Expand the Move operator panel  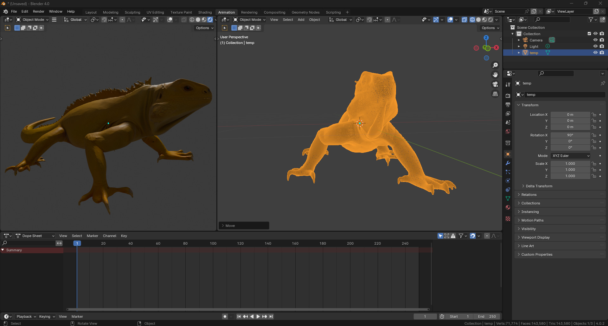coord(244,226)
